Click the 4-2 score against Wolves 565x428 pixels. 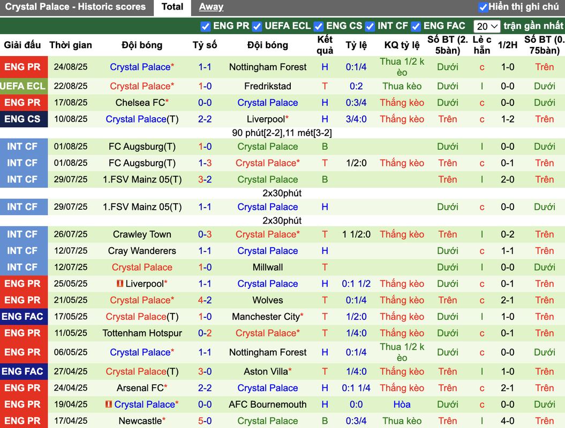point(205,300)
